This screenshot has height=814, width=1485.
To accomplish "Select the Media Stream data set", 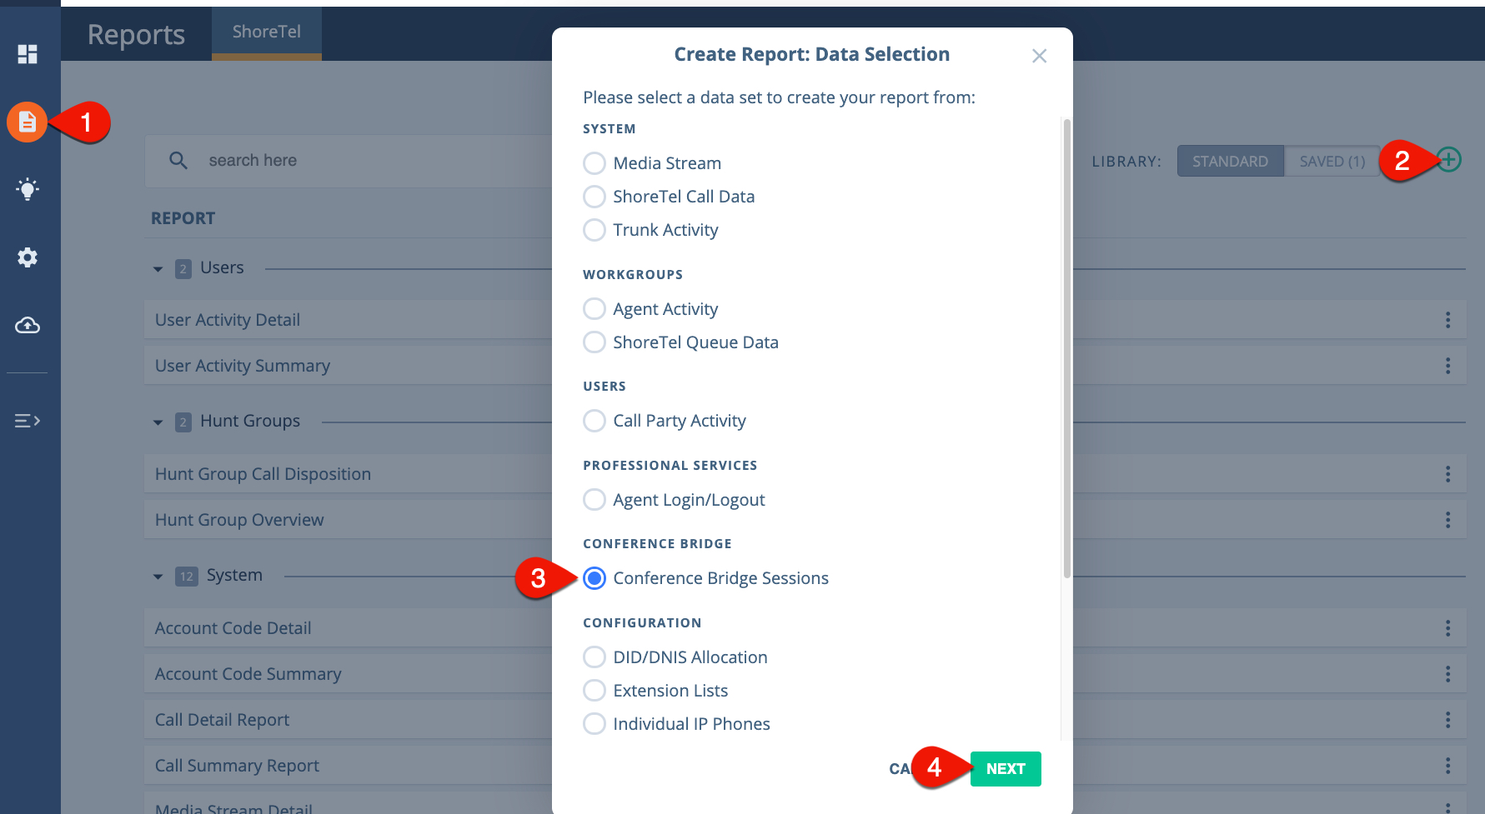I will 595,163.
